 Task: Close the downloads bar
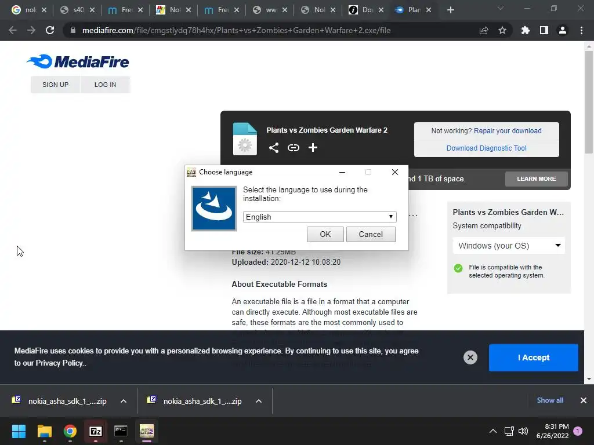pos(584,400)
